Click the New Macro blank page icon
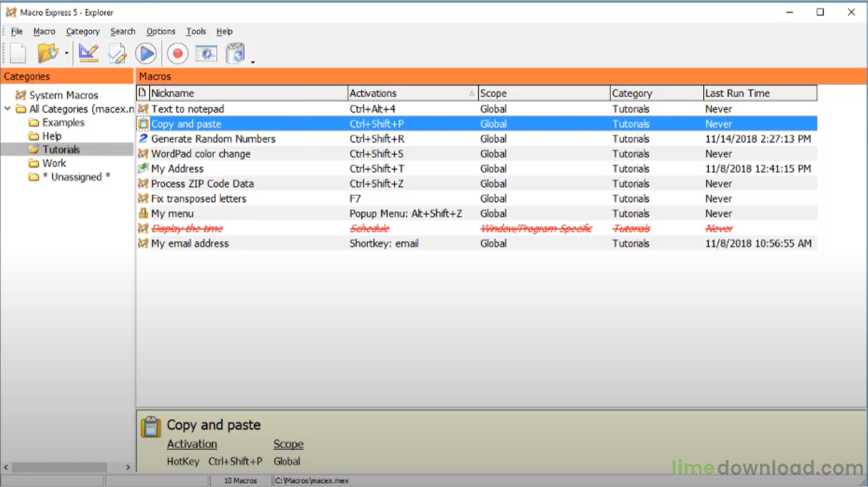Image resolution: width=868 pixels, height=487 pixels. click(x=18, y=54)
